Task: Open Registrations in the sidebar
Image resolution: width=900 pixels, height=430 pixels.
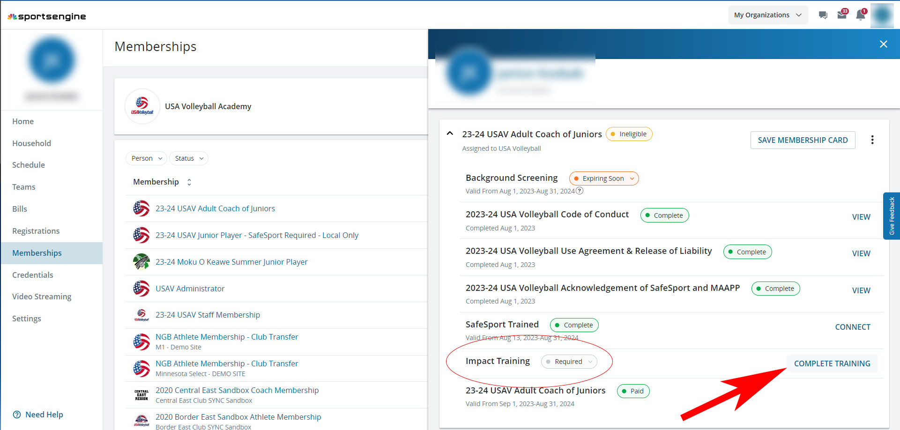Action: point(36,231)
